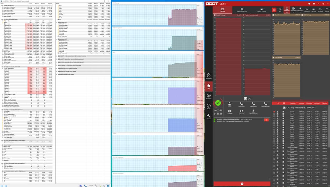This screenshot has width=330, height=187.
Task: Toggle the red table view icon in OCCT
Action: click(274, 10)
